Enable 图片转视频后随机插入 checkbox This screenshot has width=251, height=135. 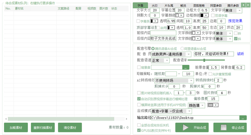point(139,93)
